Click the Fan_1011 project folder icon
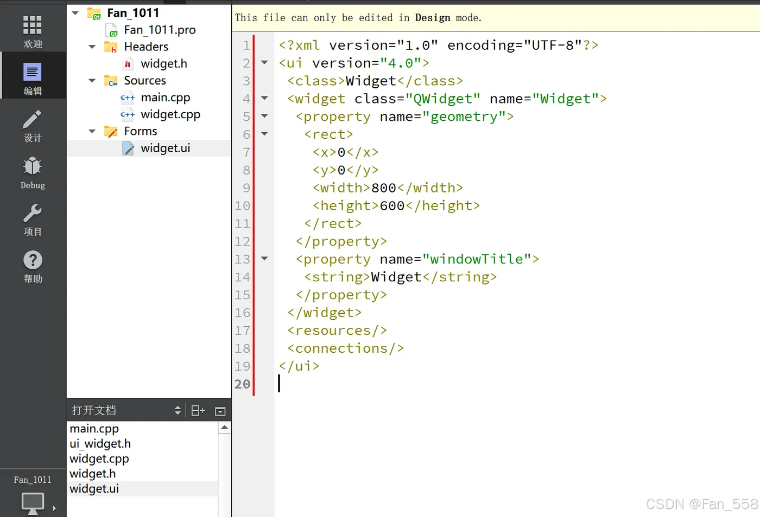 coord(94,13)
